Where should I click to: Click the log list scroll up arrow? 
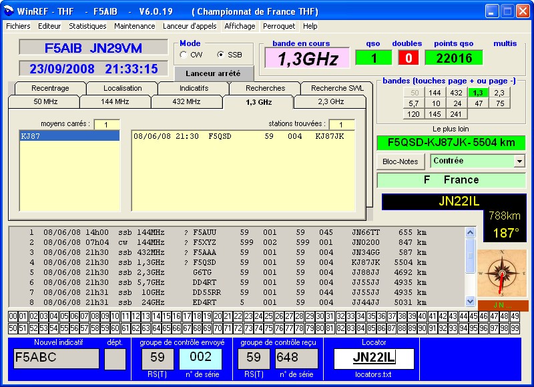[x=471, y=233]
